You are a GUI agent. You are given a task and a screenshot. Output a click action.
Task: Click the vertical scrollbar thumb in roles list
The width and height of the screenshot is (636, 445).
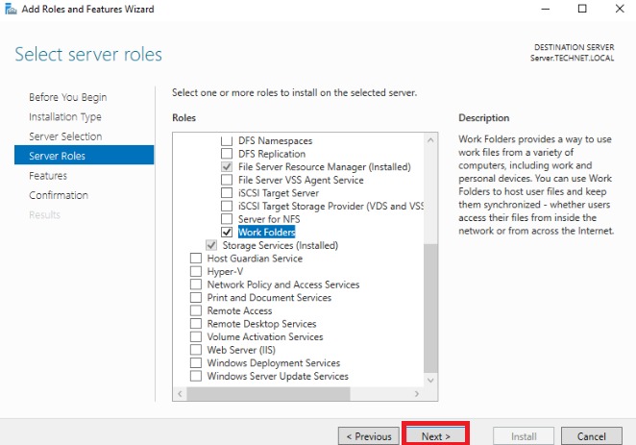click(x=430, y=309)
